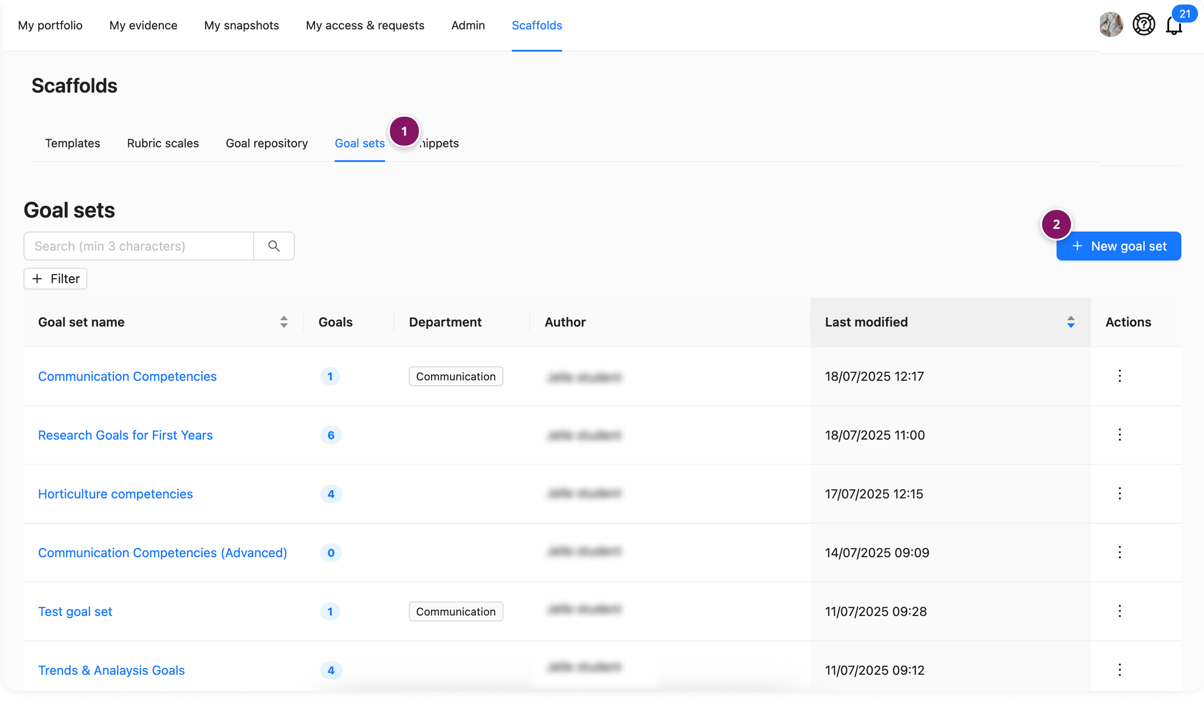This screenshot has height=701, width=1204.
Task: Click the goal sets search field
Action: (138, 246)
